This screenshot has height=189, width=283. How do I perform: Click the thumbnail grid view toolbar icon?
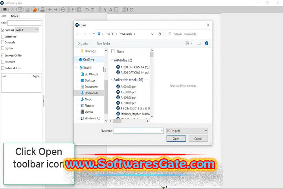(x=74, y=9)
